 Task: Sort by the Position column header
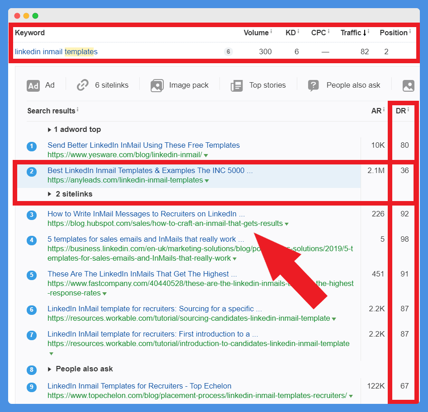[394, 33]
